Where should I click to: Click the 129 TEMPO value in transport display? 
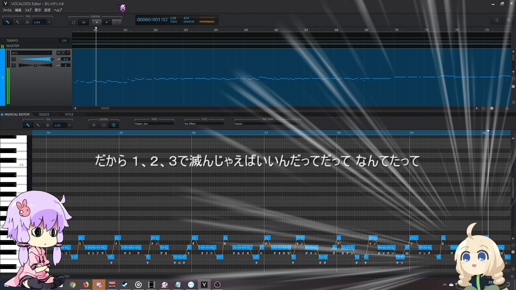173,18
